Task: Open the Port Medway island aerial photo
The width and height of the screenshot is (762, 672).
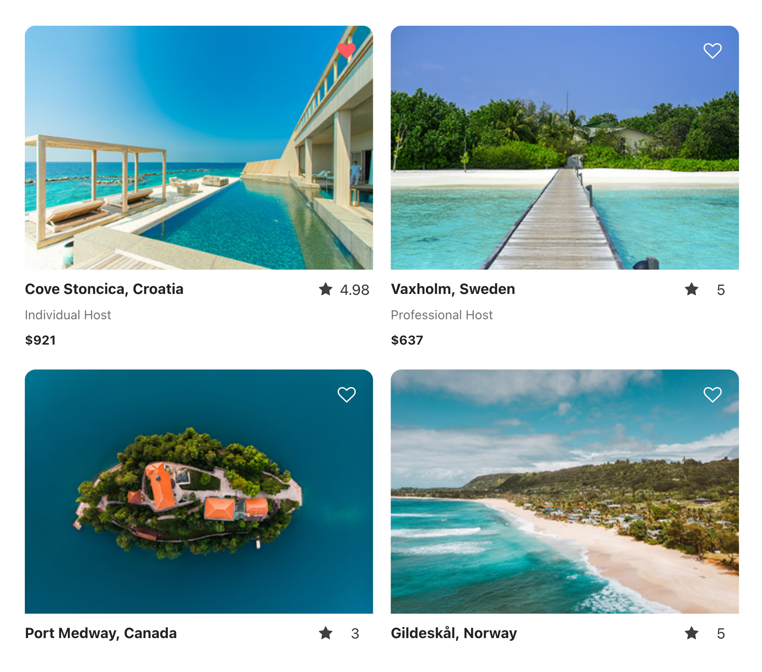Action: 199,492
